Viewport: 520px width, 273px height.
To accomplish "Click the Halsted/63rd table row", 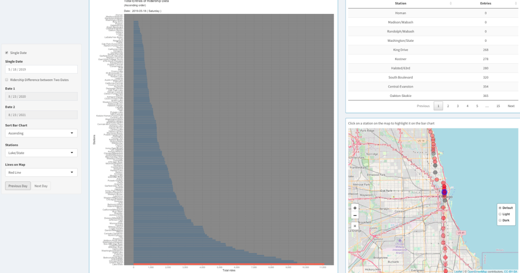I will point(433,68).
